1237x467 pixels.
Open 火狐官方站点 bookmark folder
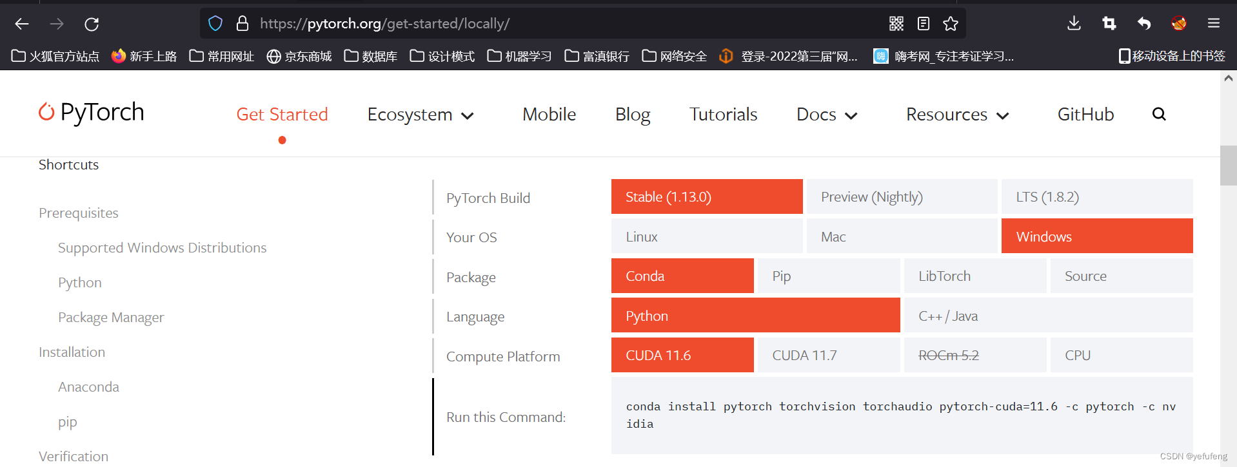(55, 57)
